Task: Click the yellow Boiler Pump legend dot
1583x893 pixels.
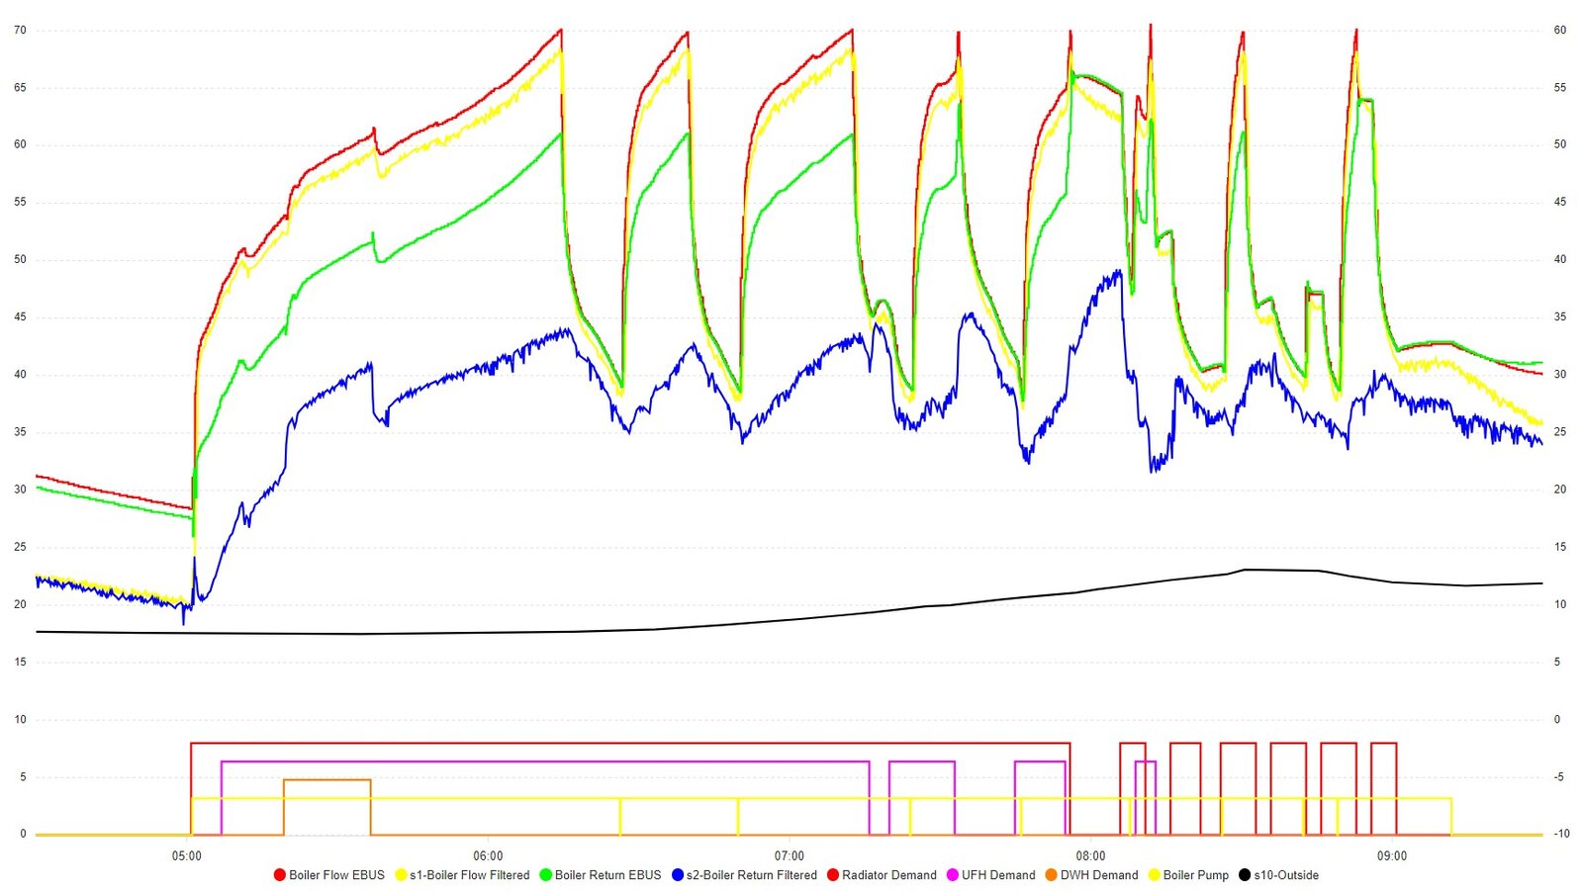Action: click(x=1154, y=875)
